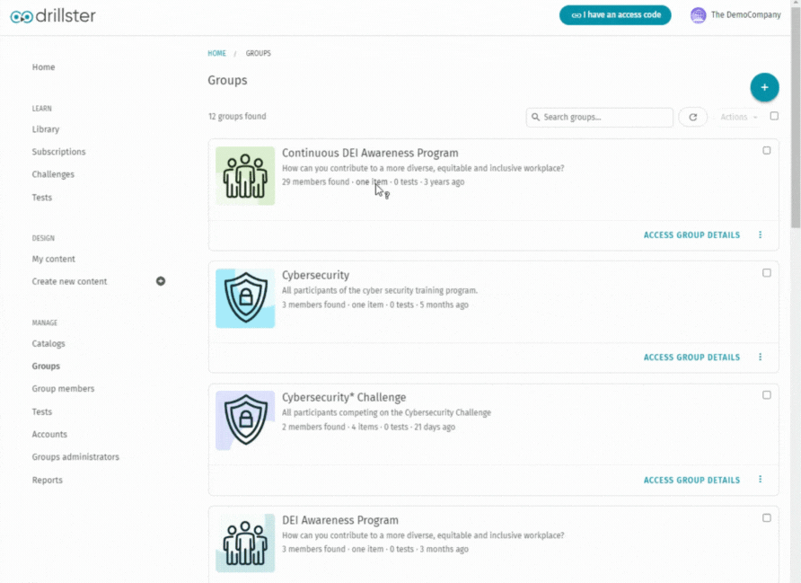
Task: Access group details for Cybersecurity
Action: coord(691,358)
